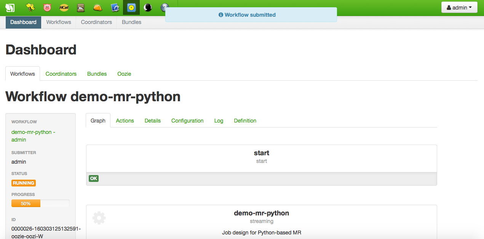This screenshot has width=484, height=239.
Task: Open the Hue home logo
Action: [x=10, y=7]
